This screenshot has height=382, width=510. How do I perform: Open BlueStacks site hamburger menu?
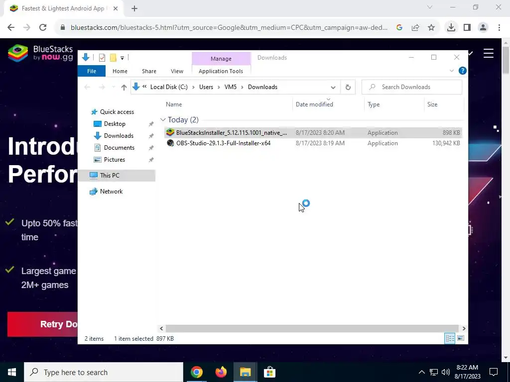[488, 53]
